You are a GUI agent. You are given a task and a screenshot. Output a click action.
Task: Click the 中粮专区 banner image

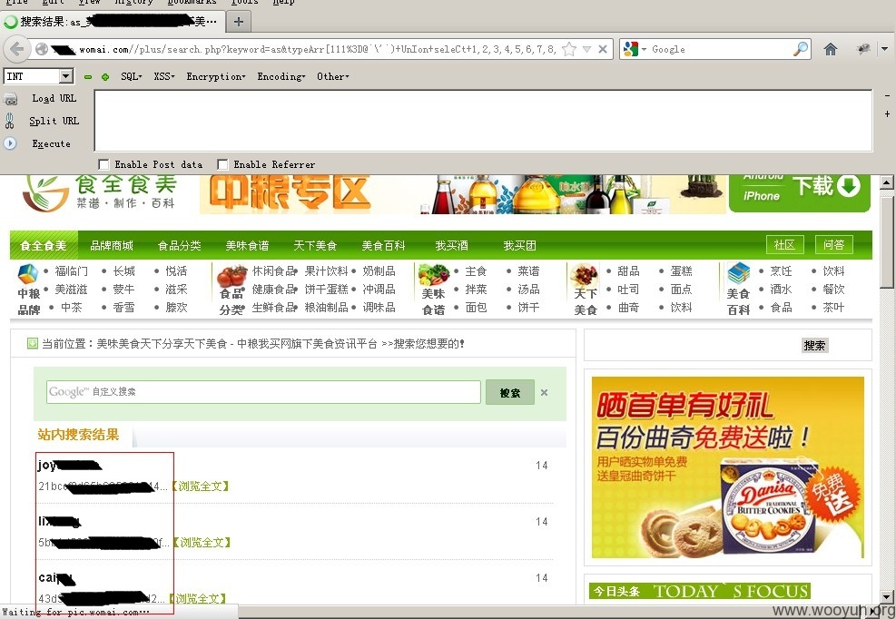[463, 194]
